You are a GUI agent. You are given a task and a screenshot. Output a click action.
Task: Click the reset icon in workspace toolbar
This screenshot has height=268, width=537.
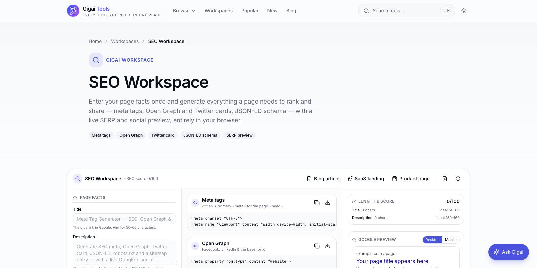coord(458,179)
